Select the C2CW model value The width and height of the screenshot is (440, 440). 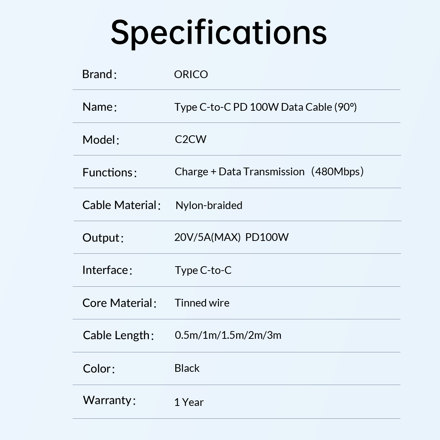coord(191,139)
